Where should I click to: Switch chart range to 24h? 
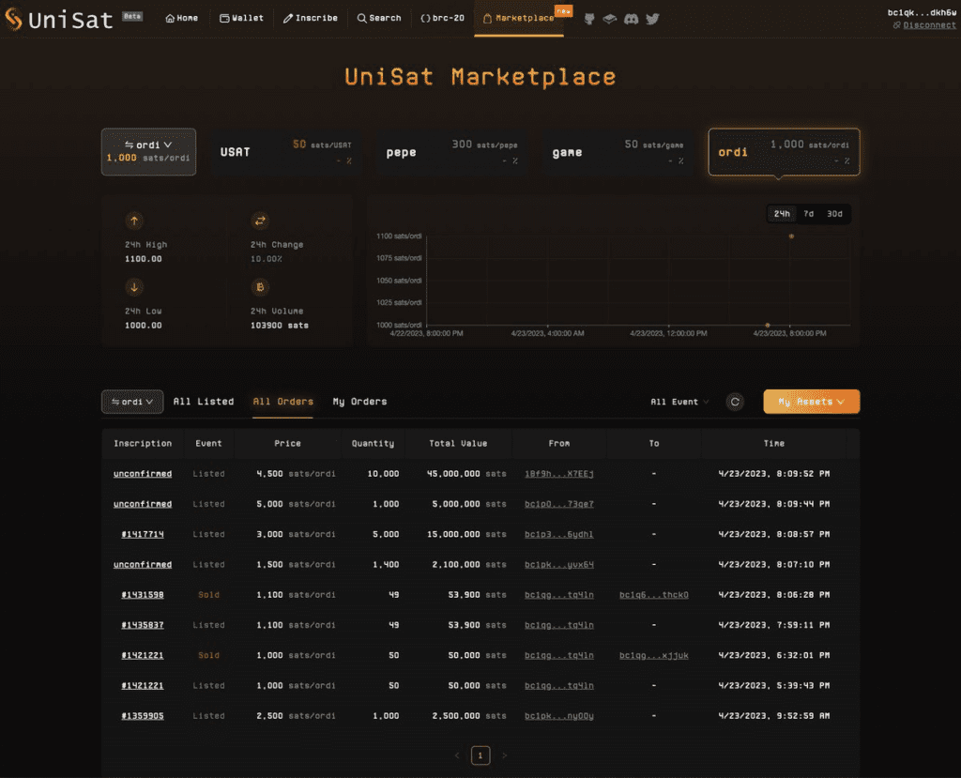[x=782, y=214]
